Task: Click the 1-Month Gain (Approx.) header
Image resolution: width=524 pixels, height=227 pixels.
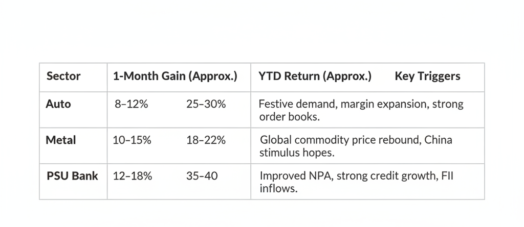Action: click(175, 77)
